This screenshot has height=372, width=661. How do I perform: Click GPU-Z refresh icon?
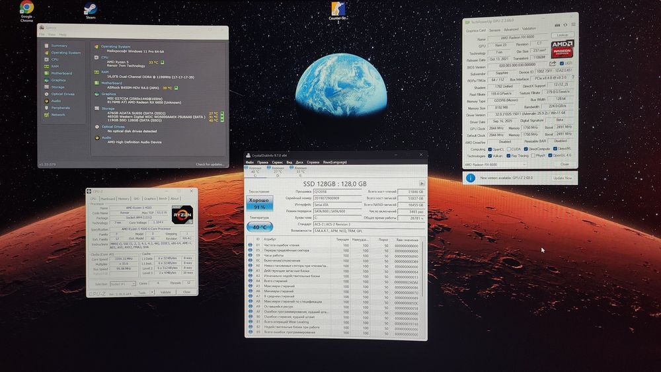565,25
